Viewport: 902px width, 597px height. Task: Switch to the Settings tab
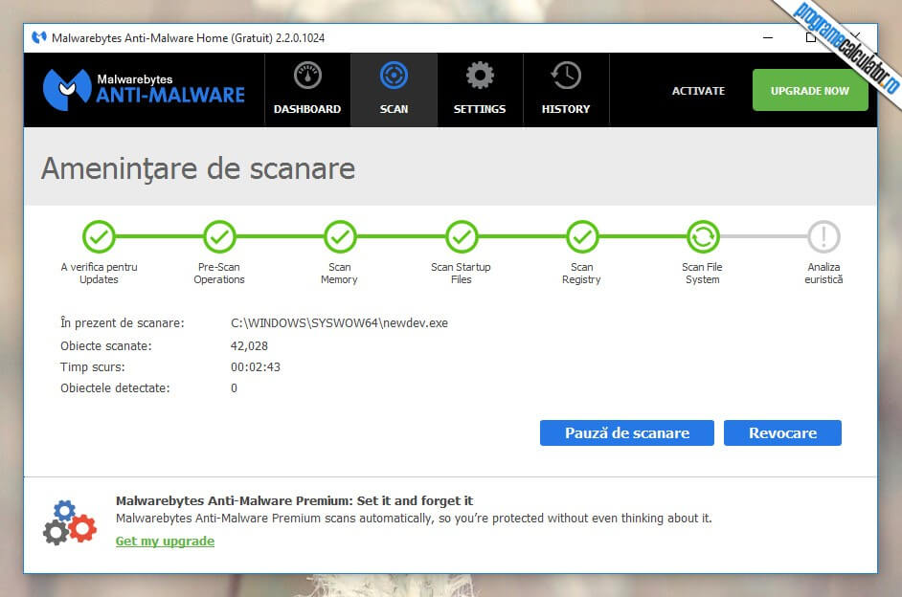coord(480,90)
